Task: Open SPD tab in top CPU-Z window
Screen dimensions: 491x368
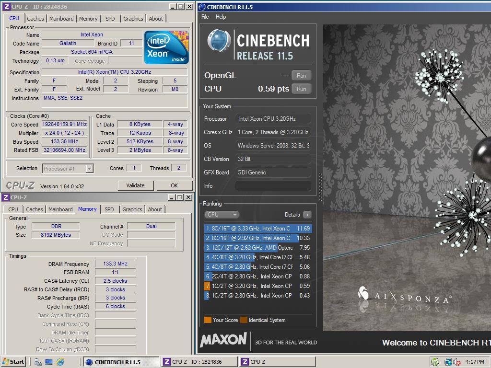Action: [x=110, y=19]
